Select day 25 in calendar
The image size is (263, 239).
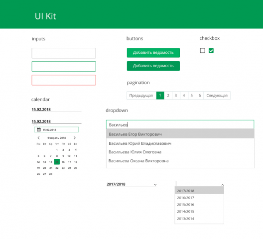[76, 168]
